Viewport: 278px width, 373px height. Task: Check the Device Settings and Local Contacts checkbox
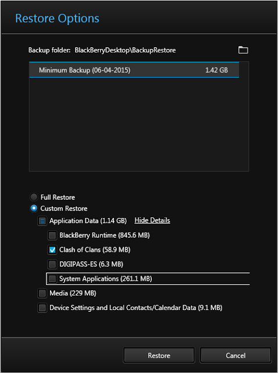(x=42, y=308)
